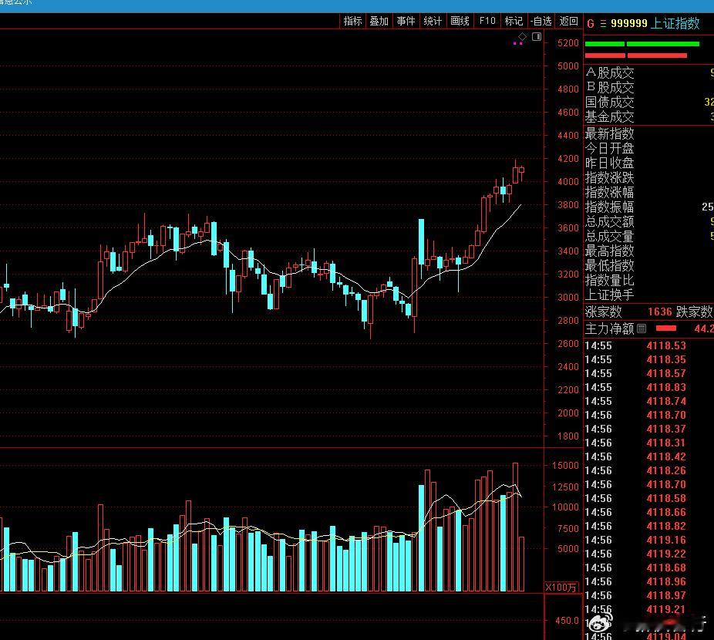Click the 标记 mark button
Screen dimensions: 714x640
pyautogui.click(x=514, y=21)
